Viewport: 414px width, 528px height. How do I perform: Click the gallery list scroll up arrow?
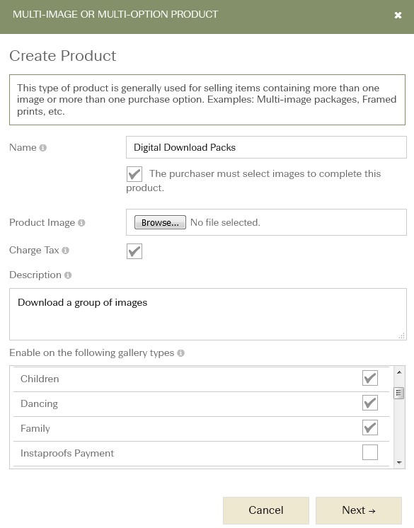[x=399, y=372]
